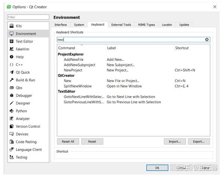Viewport: 224px width, 177px height.
Task: Click the Export... button
Action: [199, 142]
